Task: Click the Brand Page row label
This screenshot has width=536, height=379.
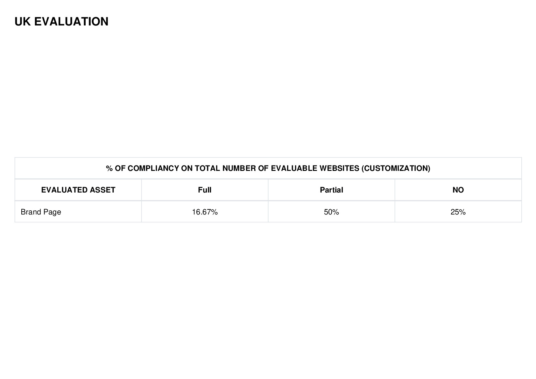Action: [41, 212]
